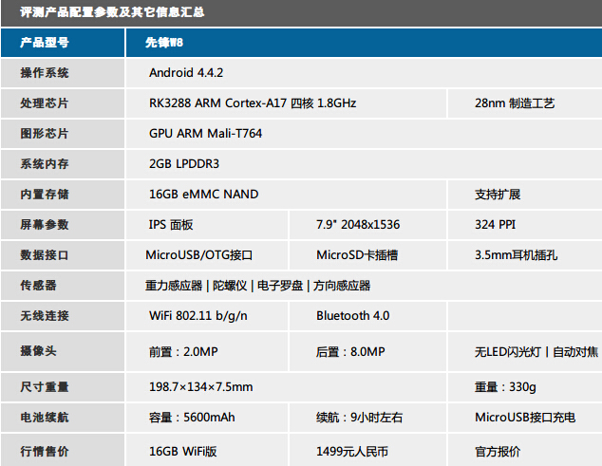This screenshot has width=602, height=466.
Task: Select the Android 4.4.2 cell
Action: pyautogui.click(x=186, y=73)
